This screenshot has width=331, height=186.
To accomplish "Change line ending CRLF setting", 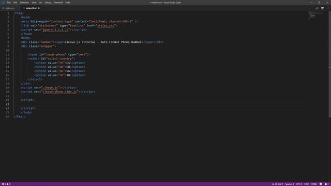I will (307, 184).
